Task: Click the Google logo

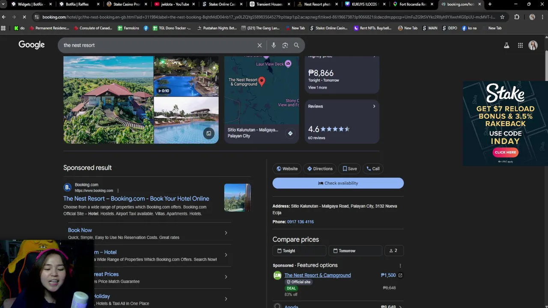Action: point(31,45)
